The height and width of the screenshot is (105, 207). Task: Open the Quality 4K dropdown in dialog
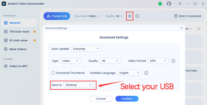[x=110, y=61]
